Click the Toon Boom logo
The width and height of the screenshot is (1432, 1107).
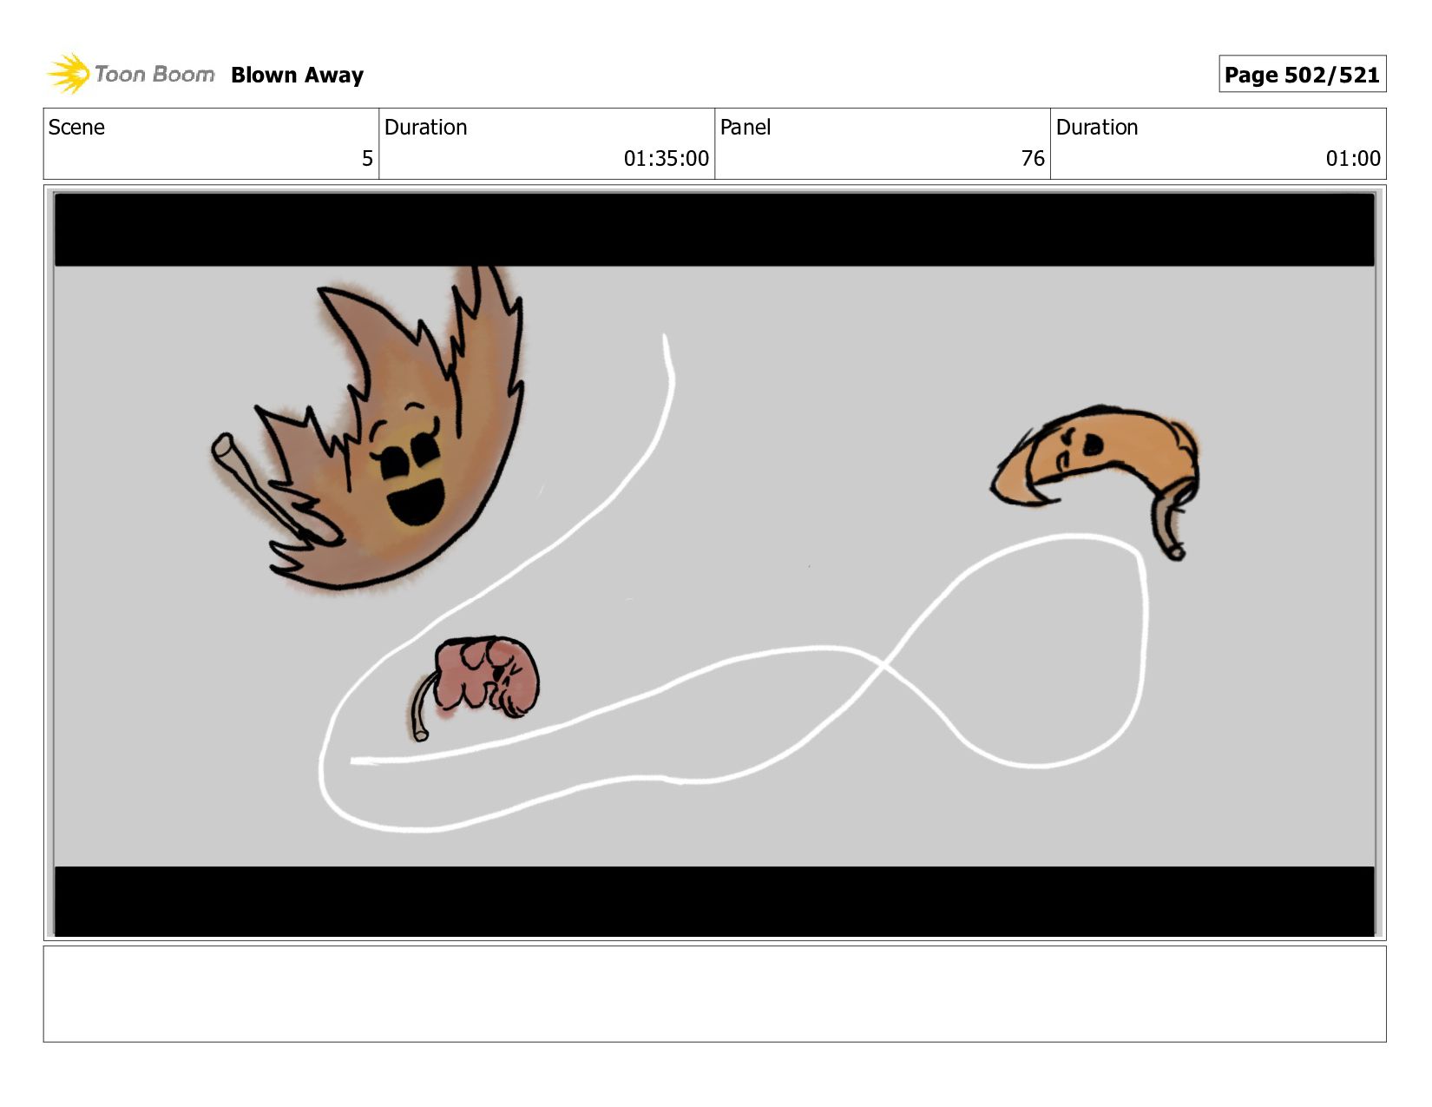130,74
